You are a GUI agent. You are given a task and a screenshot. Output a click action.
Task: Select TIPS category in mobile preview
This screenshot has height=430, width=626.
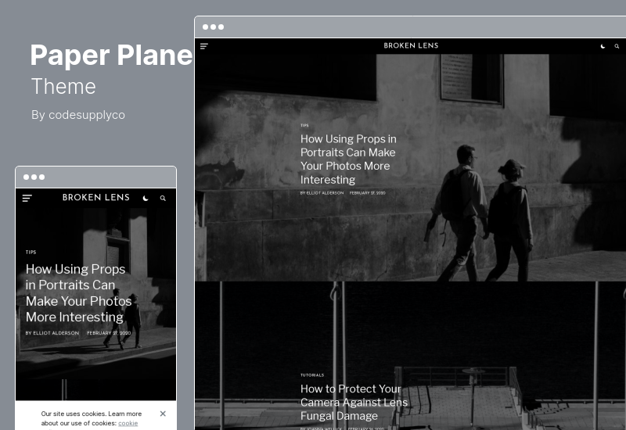(31, 252)
